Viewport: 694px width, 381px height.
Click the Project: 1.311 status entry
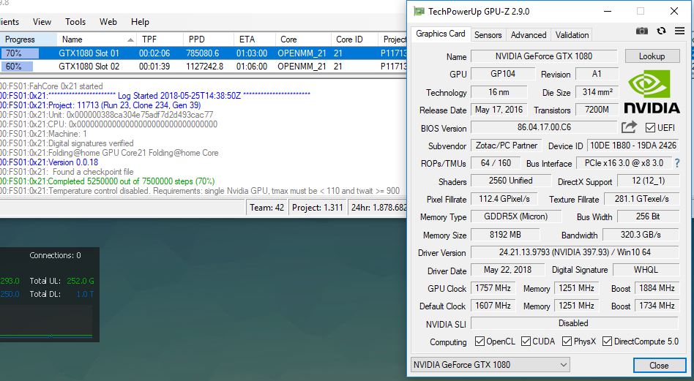tap(317, 207)
